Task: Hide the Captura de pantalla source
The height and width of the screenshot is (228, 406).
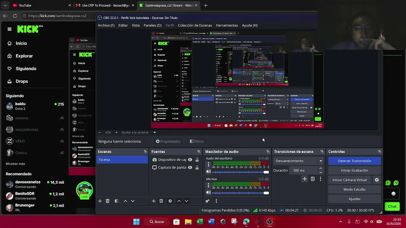Action: (190, 168)
